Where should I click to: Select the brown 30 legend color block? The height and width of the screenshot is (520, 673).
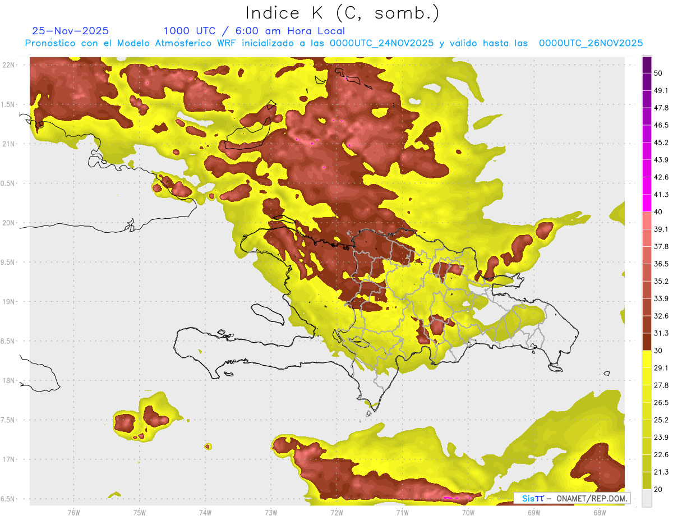(647, 342)
